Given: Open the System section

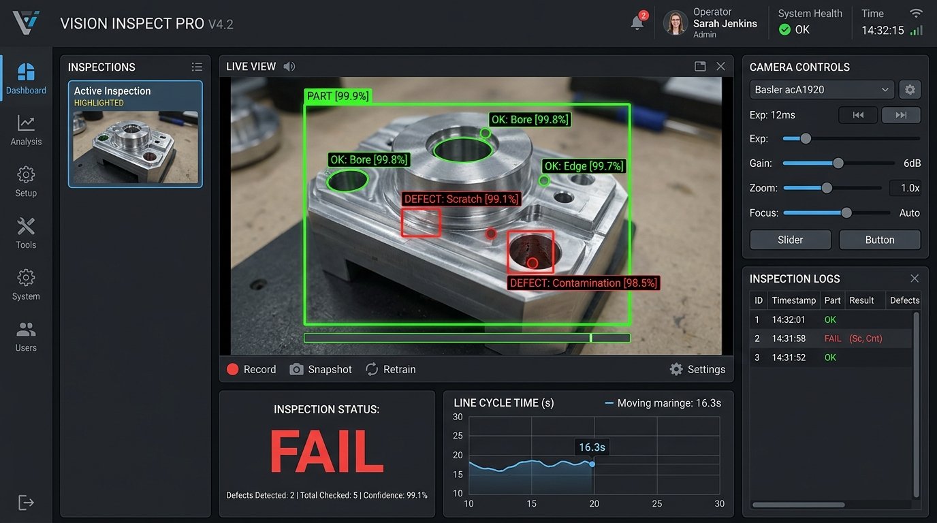Looking at the screenshot, I should coord(26,285).
